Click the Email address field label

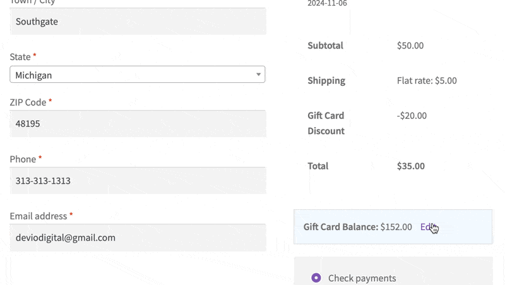point(39,216)
